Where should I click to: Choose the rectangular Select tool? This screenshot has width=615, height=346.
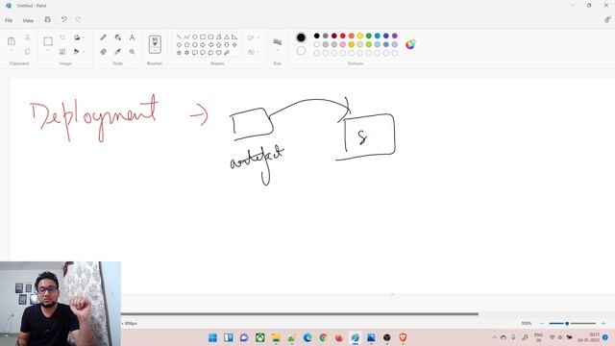pyautogui.click(x=48, y=41)
